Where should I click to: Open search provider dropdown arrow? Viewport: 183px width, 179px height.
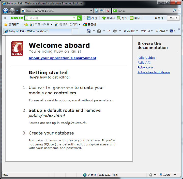pos(179,10)
